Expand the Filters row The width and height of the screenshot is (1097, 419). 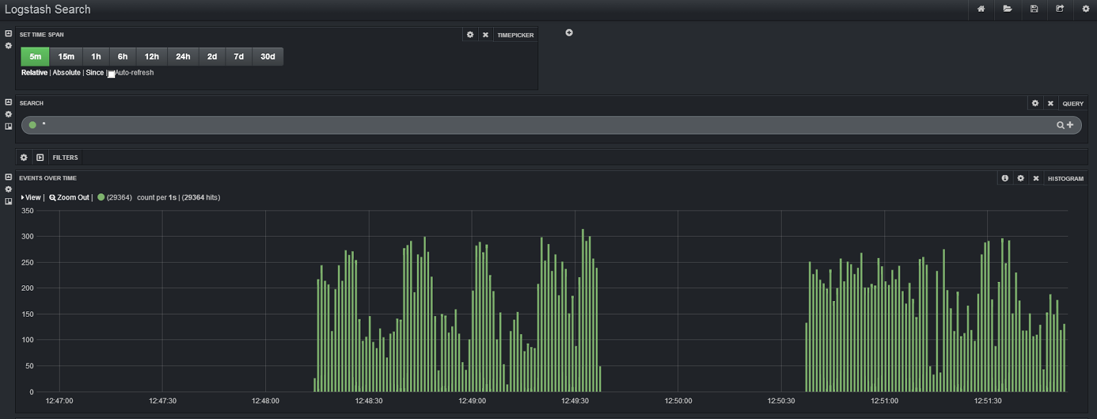click(x=40, y=157)
